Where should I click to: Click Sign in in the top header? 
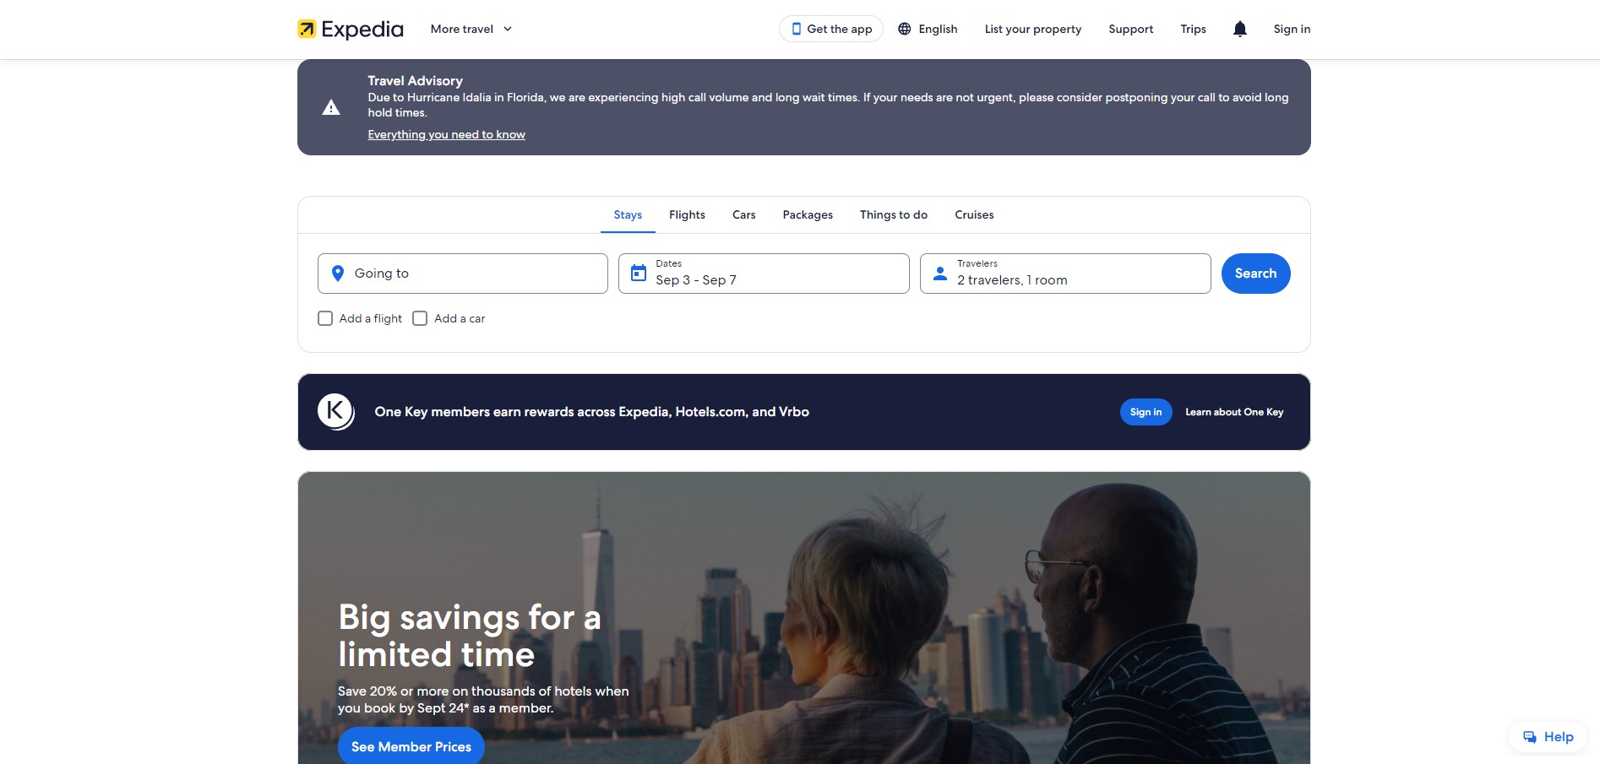(1292, 29)
